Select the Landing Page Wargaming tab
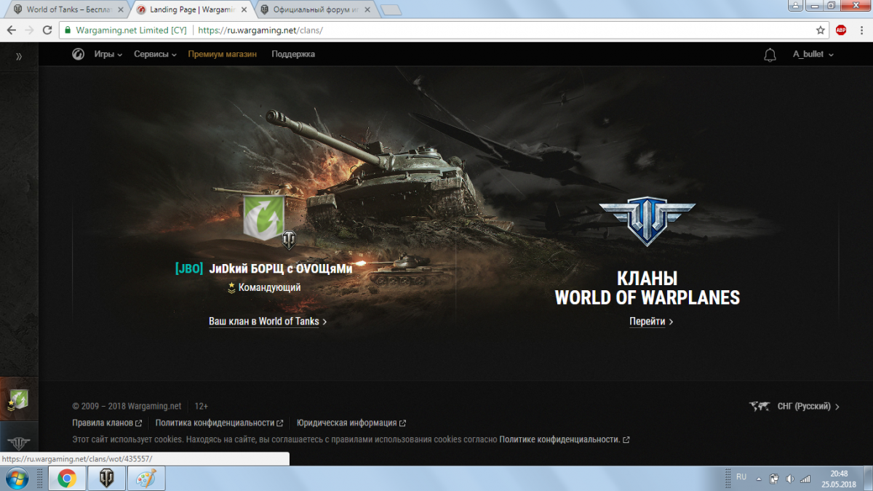 click(x=191, y=10)
